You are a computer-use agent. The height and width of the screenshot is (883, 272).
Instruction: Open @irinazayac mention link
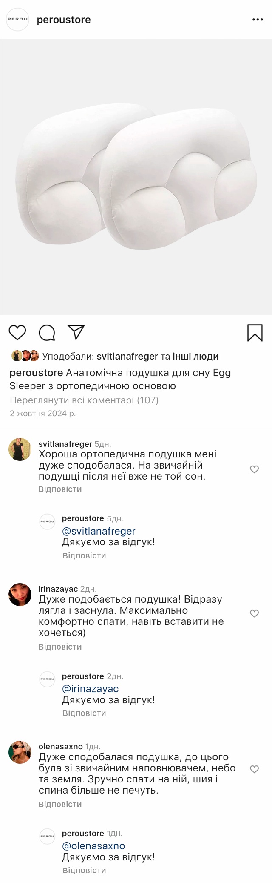tap(90, 689)
